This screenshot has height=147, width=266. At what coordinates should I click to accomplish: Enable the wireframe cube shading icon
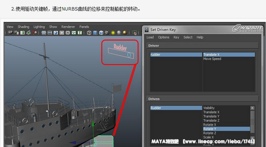88,33
